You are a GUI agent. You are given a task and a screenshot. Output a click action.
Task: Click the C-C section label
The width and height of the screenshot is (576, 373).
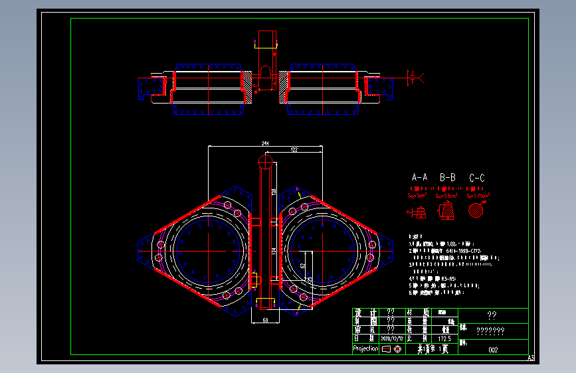coord(477,178)
